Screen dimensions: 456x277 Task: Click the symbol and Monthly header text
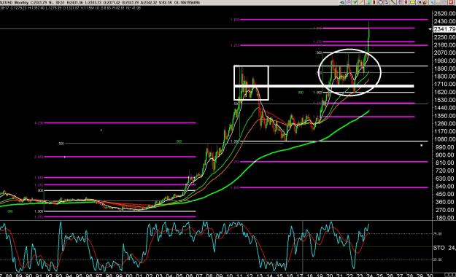tap(15, 3)
